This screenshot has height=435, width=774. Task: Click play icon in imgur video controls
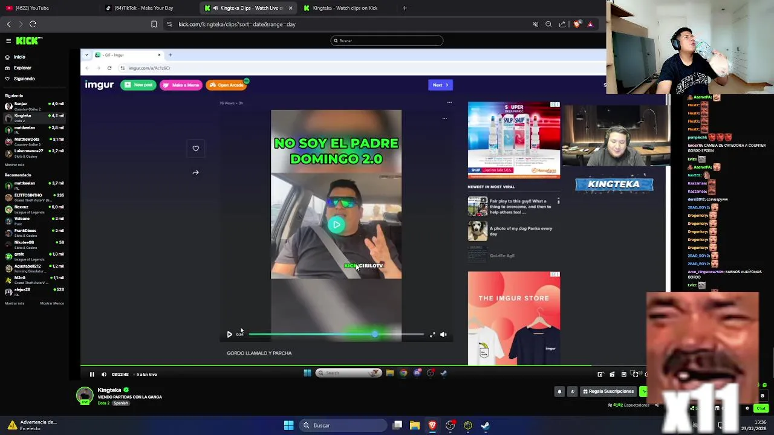tap(229, 334)
